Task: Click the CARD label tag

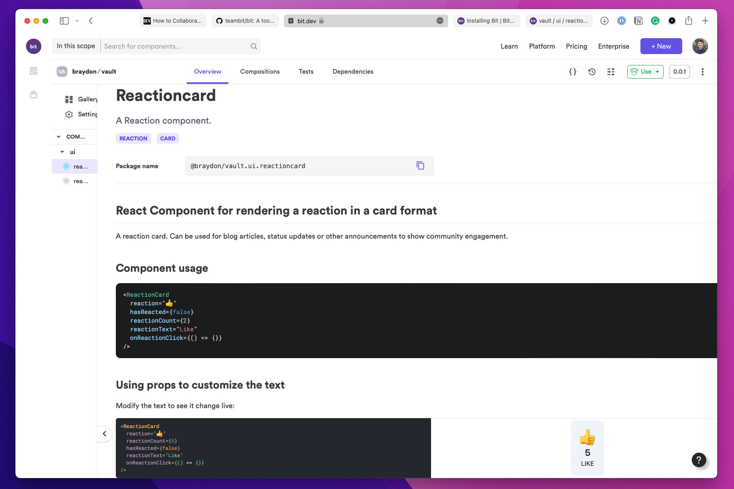Action: point(168,139)
